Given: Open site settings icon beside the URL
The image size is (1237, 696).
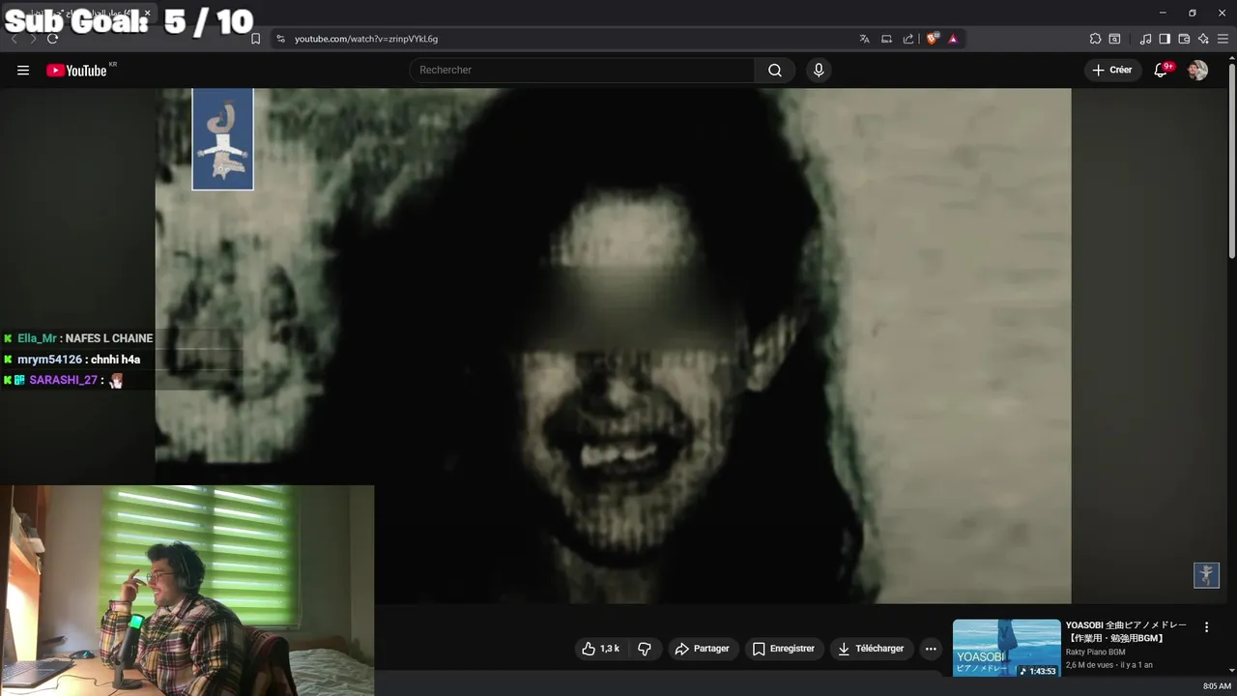Looking at the screenshot, I should click(x=280, y=39).
